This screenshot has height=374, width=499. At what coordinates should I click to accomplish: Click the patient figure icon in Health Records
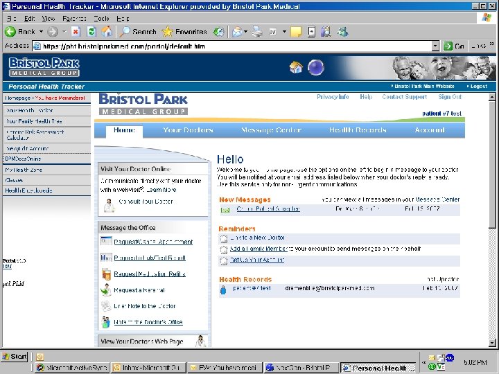point(223,290)
